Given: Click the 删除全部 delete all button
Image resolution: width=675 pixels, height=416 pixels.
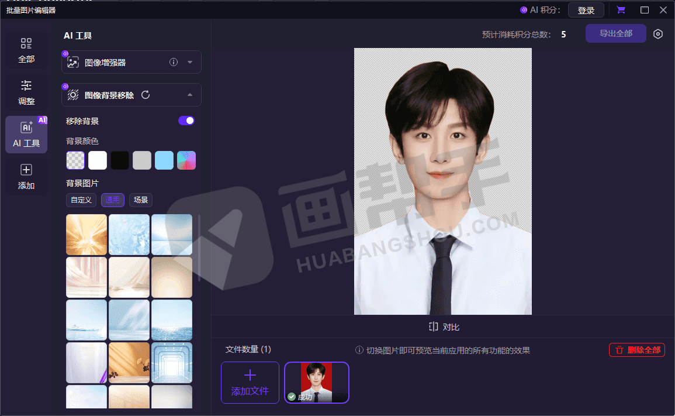Looking at the screenshot, I should click(636, 350).
